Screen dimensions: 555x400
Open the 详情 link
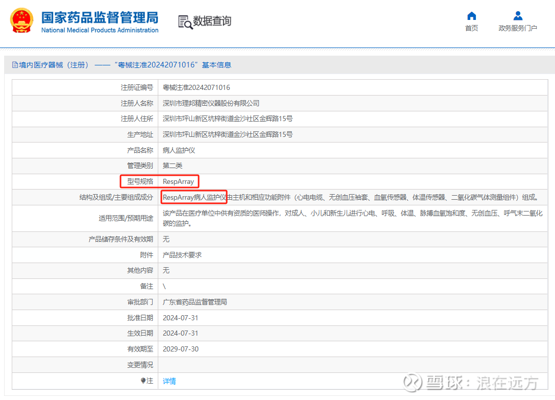[169, 381]
